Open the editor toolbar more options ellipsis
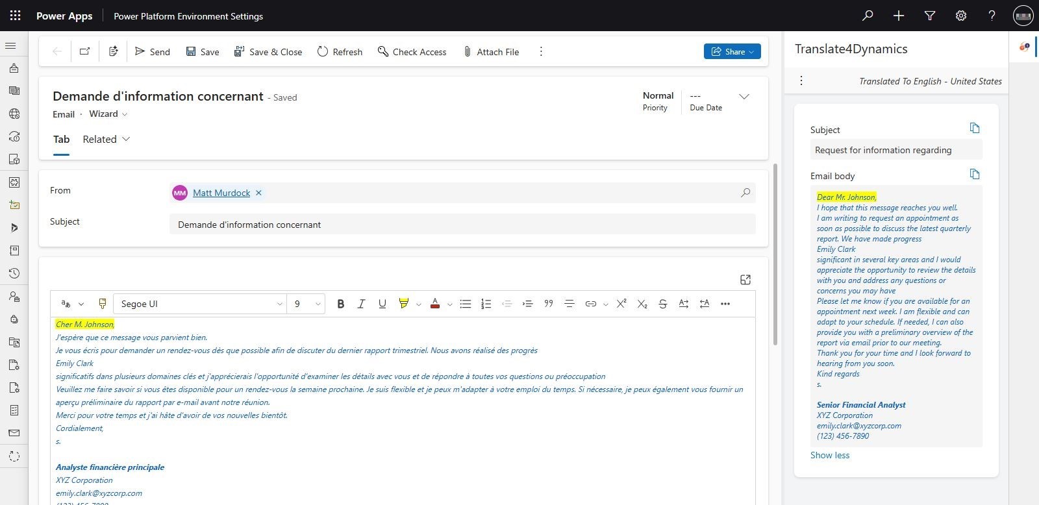This screenshot has height=505, width=1039. tap(725, 304)
